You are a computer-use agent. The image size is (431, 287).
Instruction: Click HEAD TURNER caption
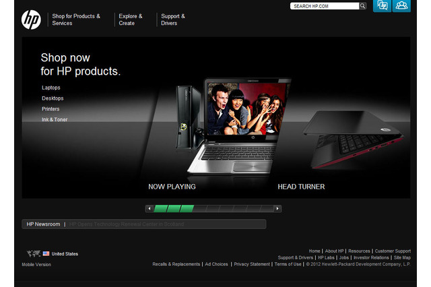(x=301, y=187)
